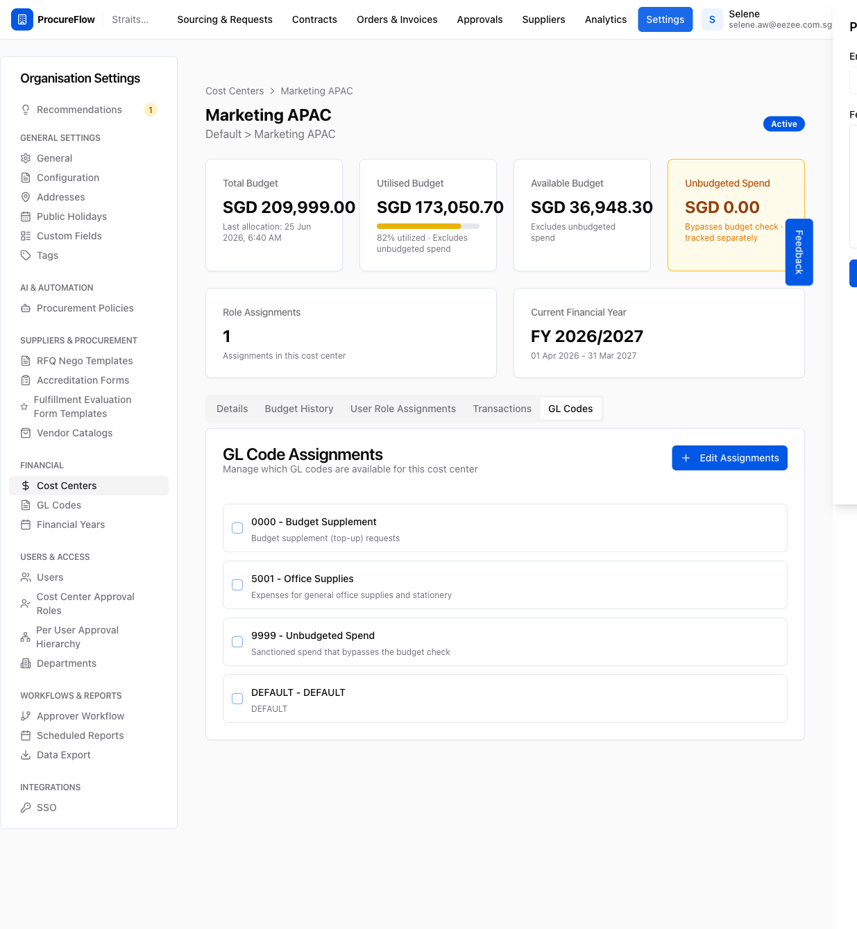Screen dimensions: 857x929
Task: Click the Vendor Catalogs bag icon
Action: (26, 433)
